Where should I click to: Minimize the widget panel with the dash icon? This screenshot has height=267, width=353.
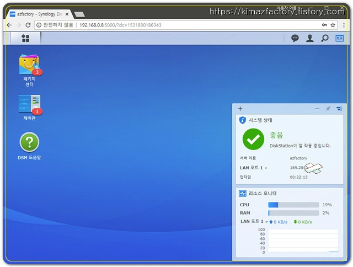pos(317,109)
